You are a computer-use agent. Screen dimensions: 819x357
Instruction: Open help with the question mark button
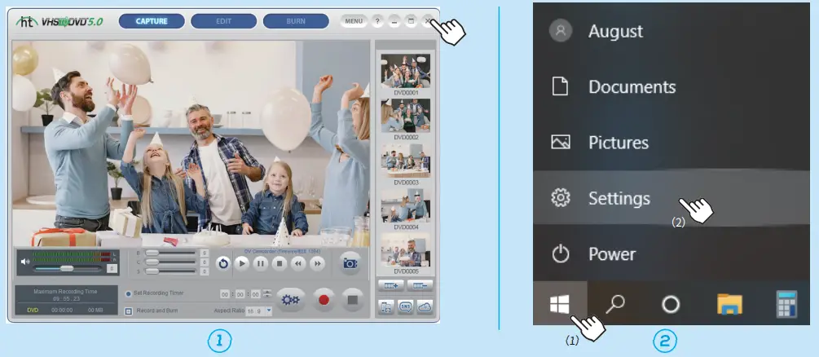(x=377, y=21)
